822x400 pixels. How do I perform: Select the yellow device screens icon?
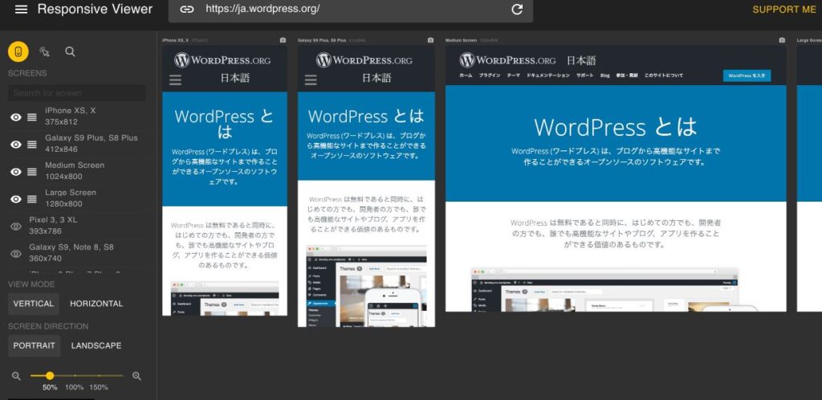(x=18, y=51)
